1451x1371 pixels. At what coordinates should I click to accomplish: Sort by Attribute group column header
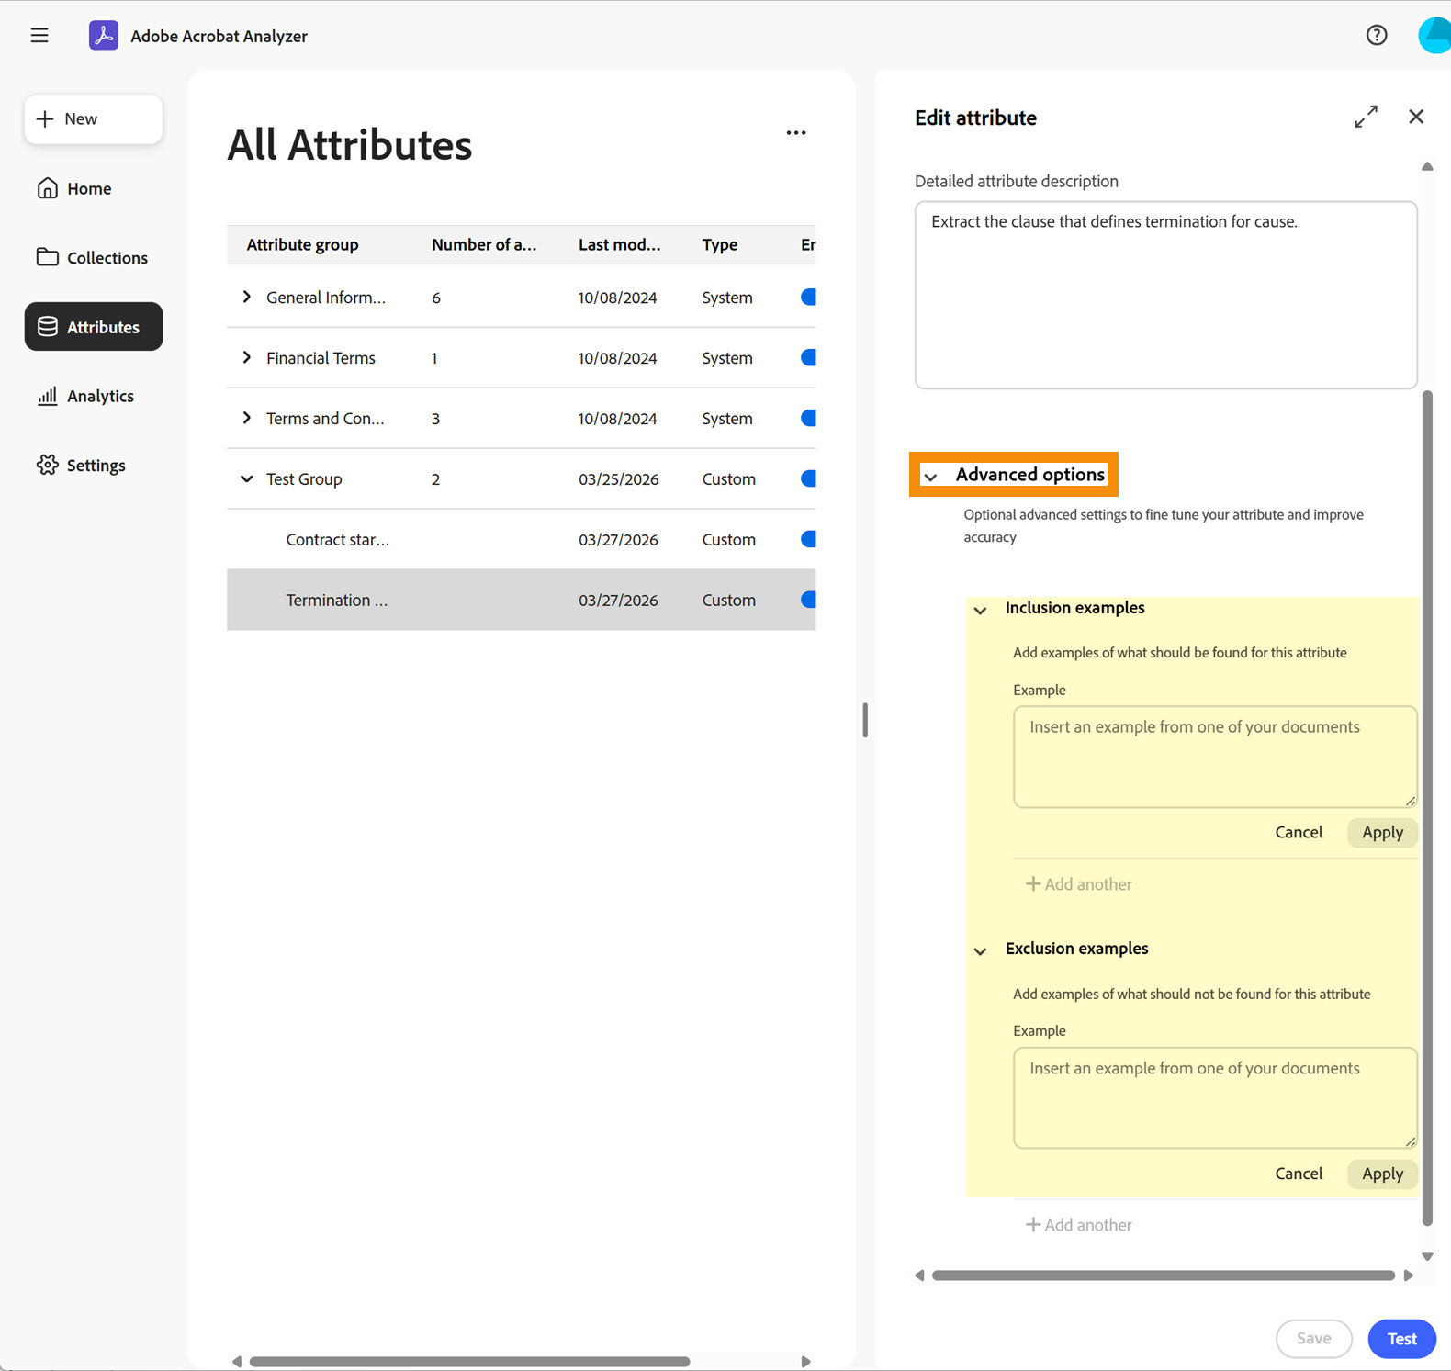[302, 245]
